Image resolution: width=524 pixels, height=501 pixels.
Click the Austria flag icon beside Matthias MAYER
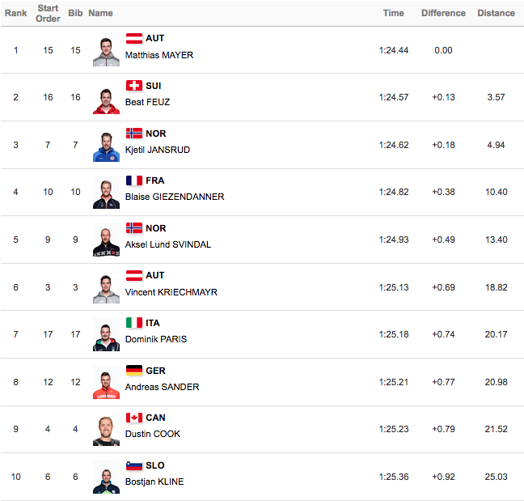click(134, 39)
